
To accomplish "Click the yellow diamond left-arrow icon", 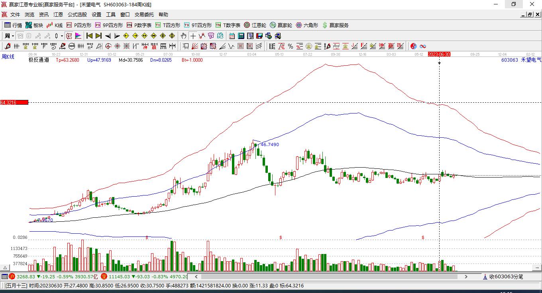I will 126,36.
